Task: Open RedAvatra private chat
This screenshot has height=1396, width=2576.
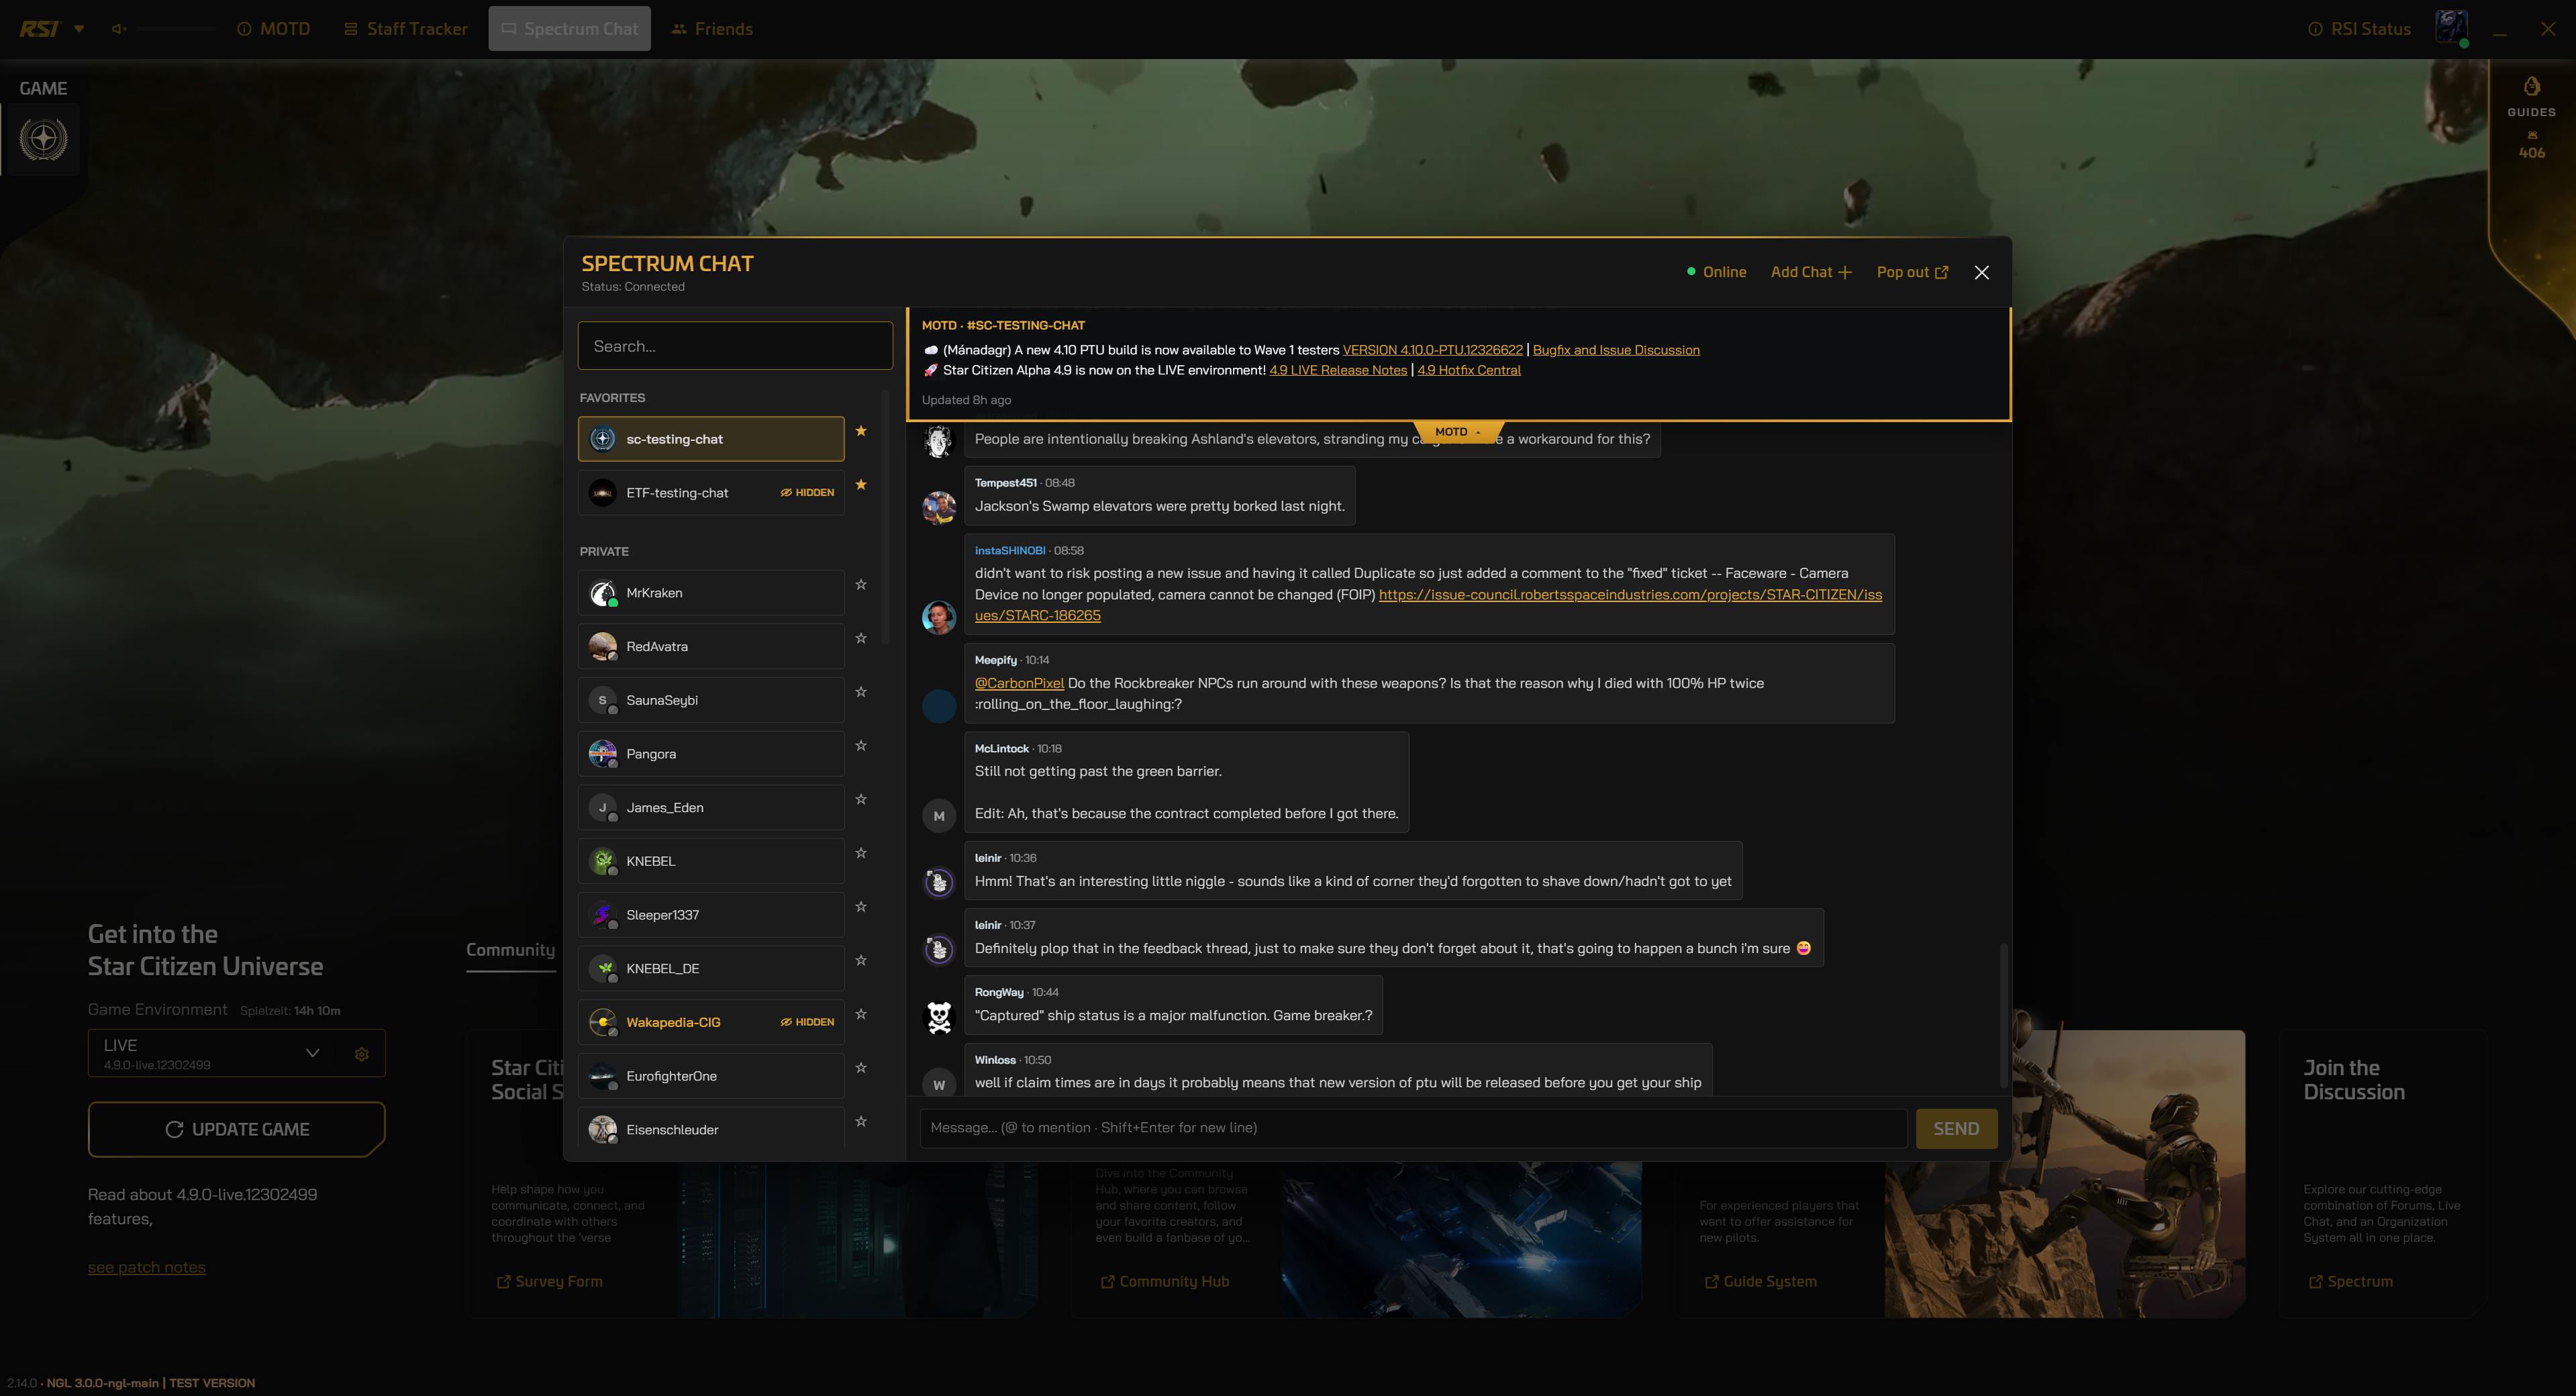Action: click(x=711, y=647)
